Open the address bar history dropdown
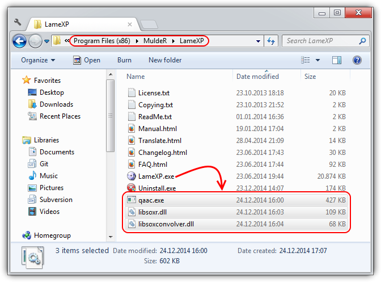This screenshot has height=282, width=381. point(258,41)
